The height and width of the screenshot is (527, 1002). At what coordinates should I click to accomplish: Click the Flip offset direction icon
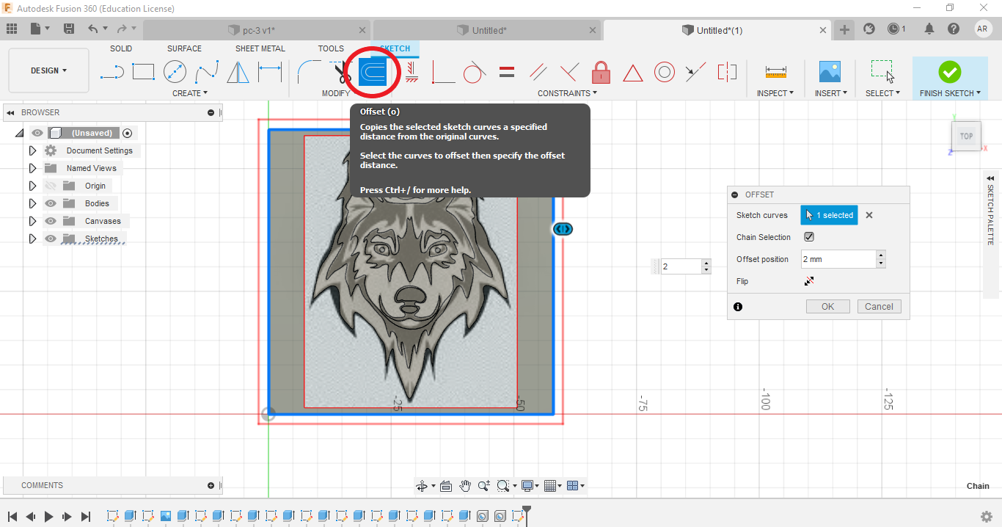click(x=809, y=281)
